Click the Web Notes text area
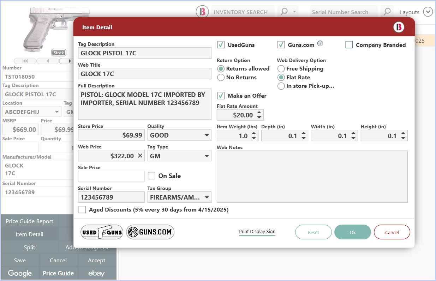This screenshot has width=436, height=281. [312, 177]
